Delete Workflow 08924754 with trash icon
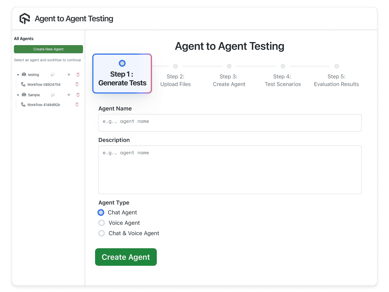The height and width of the screenshot is (292, 389). click(x=77, y=84)
